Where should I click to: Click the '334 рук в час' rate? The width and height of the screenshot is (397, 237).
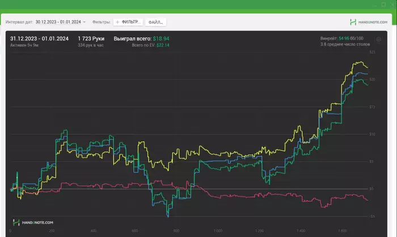point(91,45)
